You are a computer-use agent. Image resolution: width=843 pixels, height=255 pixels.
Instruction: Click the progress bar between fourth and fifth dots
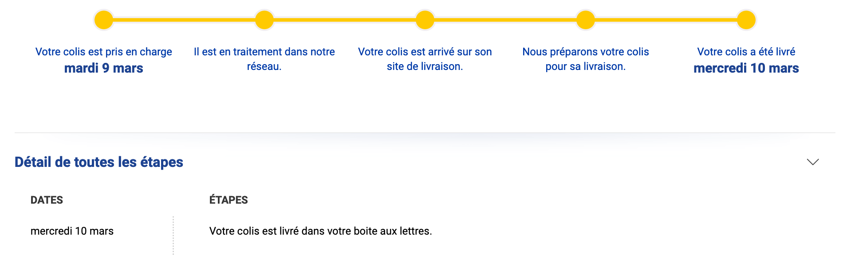pos(666,20)
